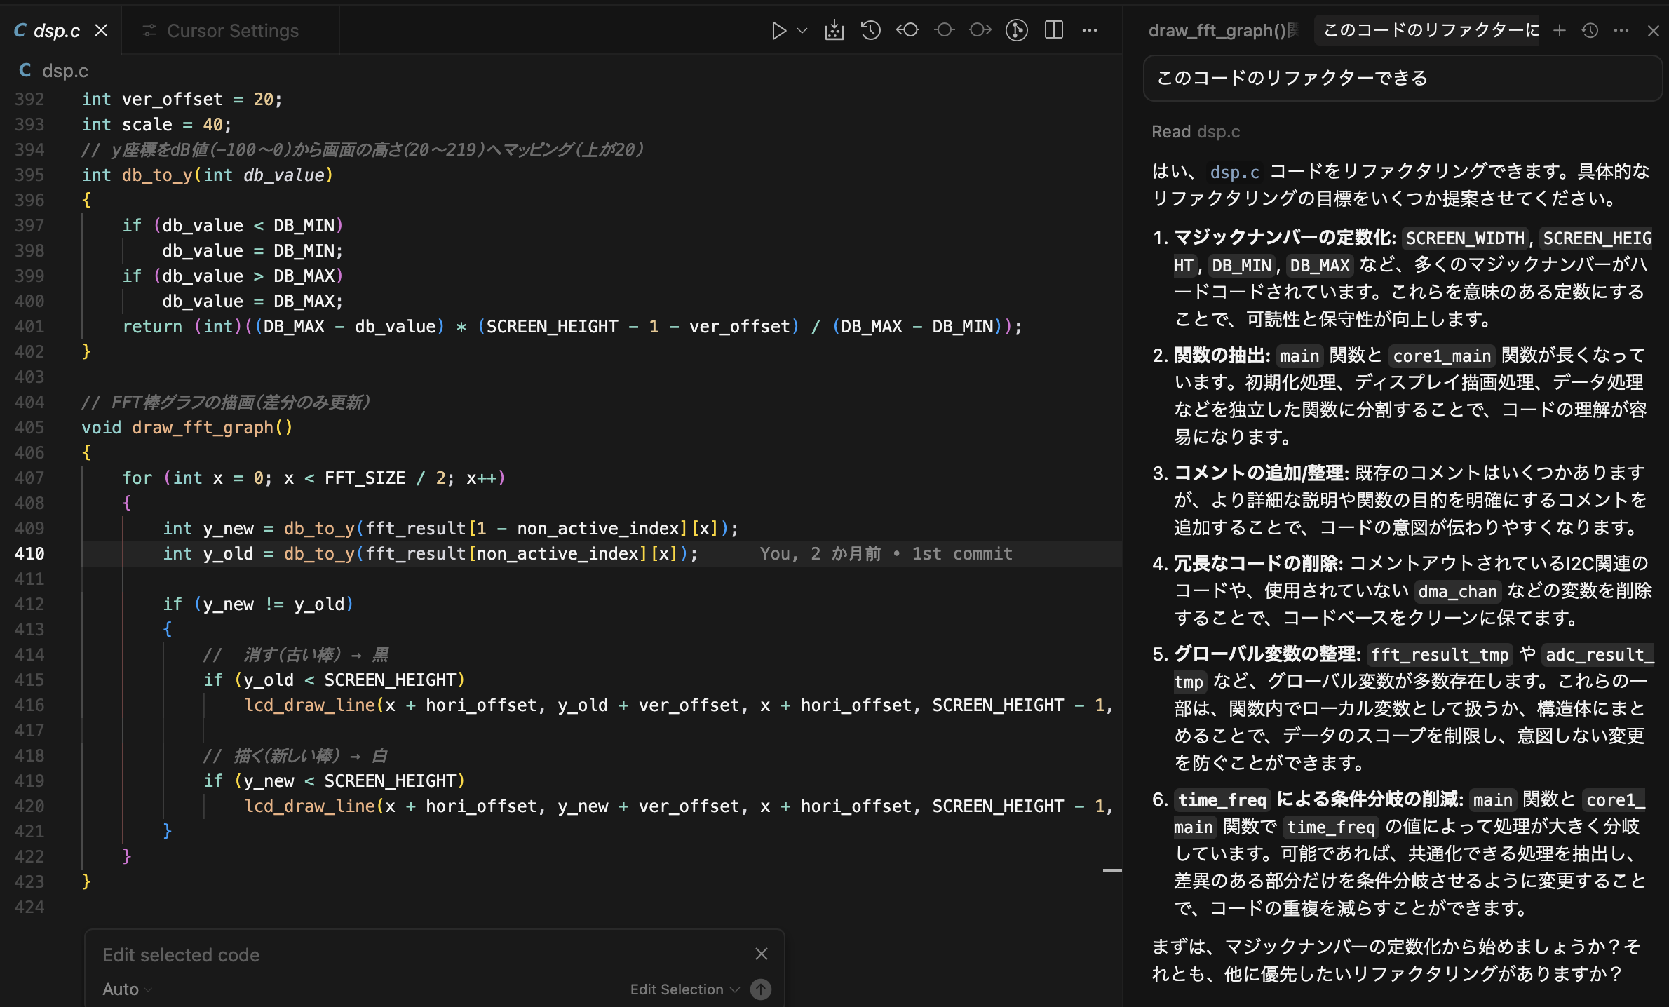Click the draw_fft_graph function name
1669x1007 pixels.
[x=203, y=427]
